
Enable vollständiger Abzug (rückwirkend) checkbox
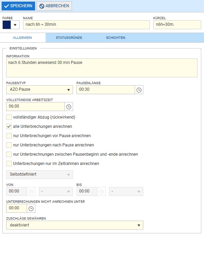pyautogui.click(x=9, y=117)
